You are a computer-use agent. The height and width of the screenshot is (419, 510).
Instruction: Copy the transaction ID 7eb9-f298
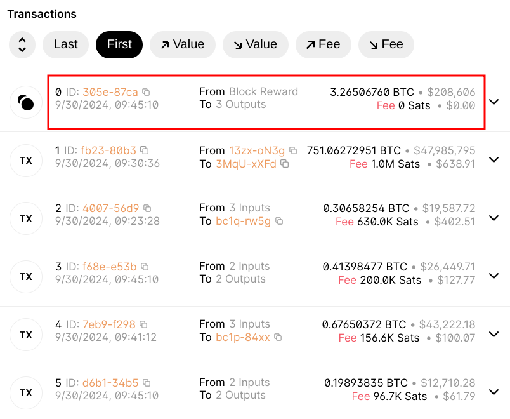[x=145, y=324]
